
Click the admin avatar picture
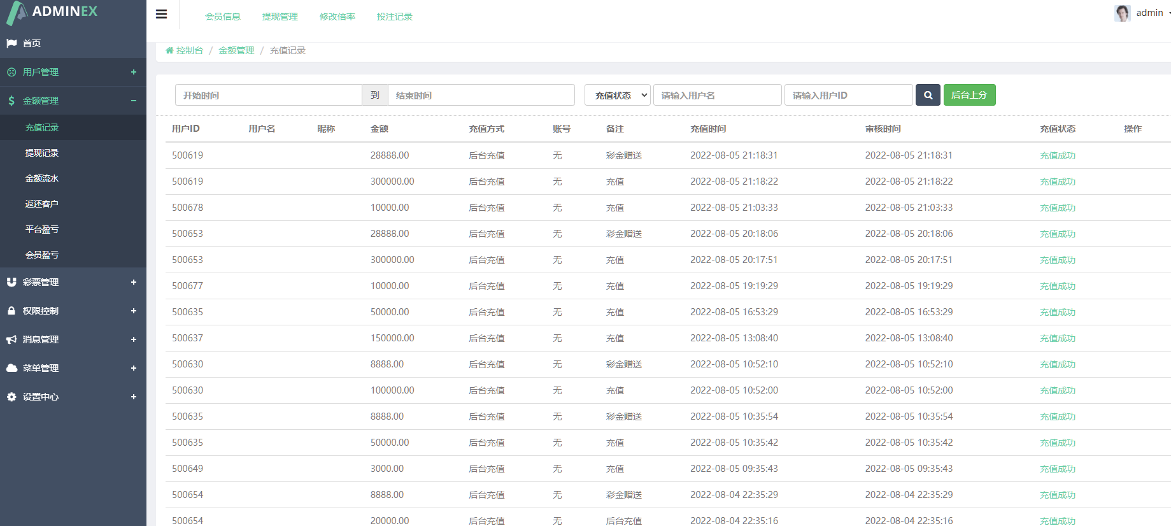1122,13
